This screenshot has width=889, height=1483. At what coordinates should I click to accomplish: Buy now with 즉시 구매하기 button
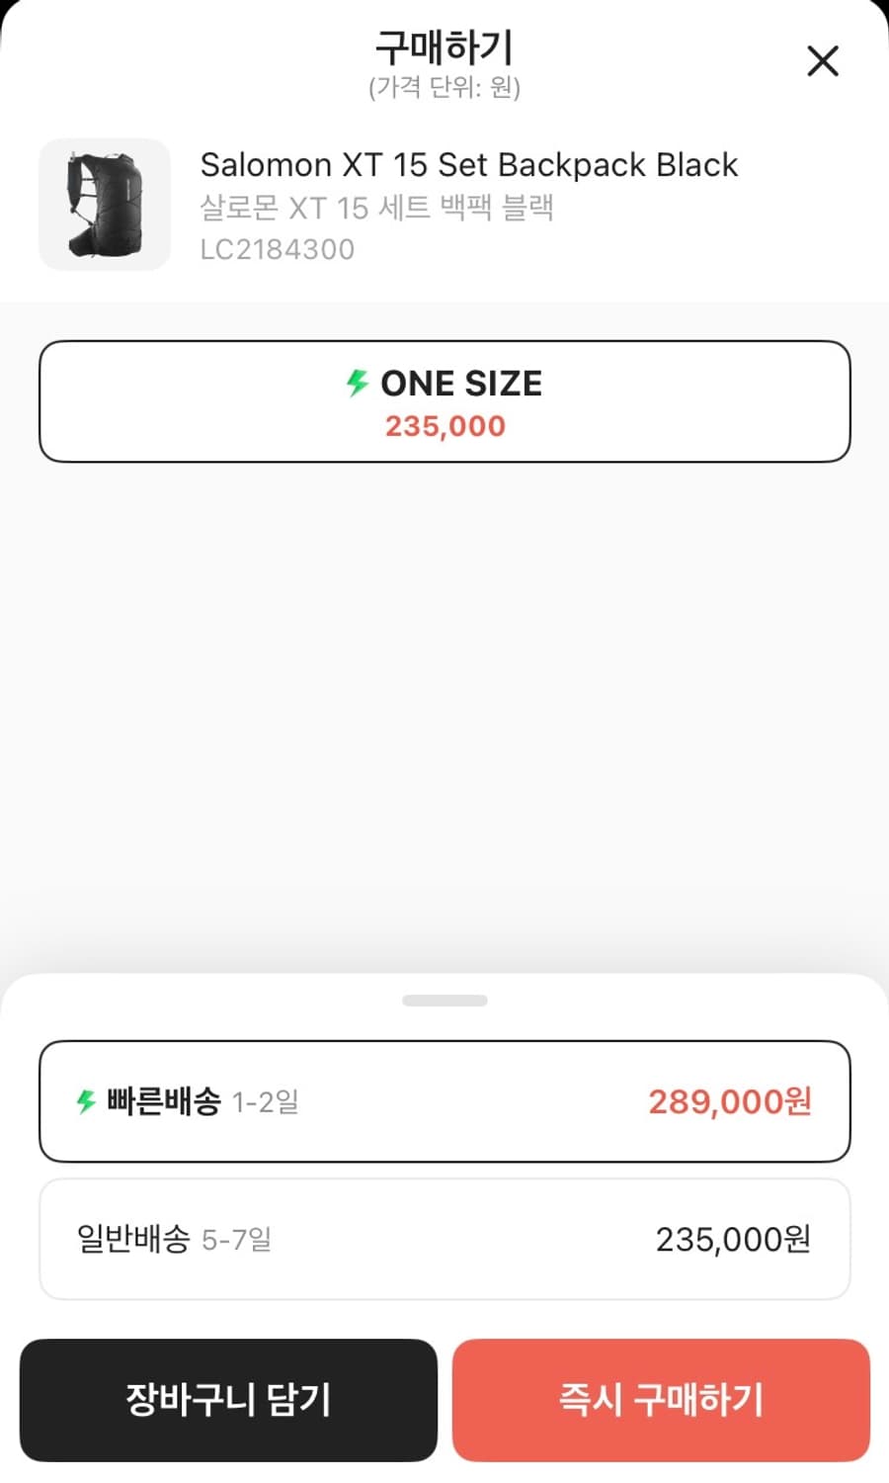tap(661, 1400)
